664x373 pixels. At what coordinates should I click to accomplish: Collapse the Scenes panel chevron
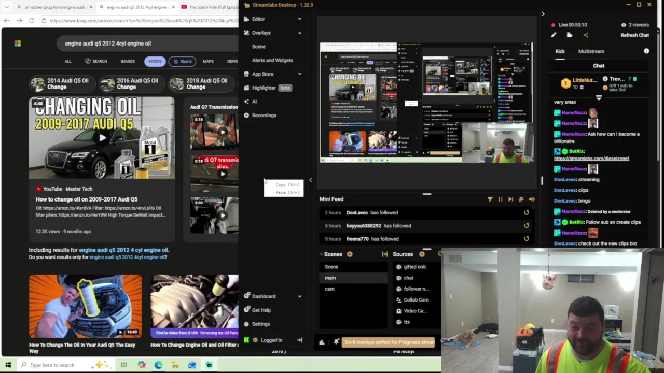(321, 254)
